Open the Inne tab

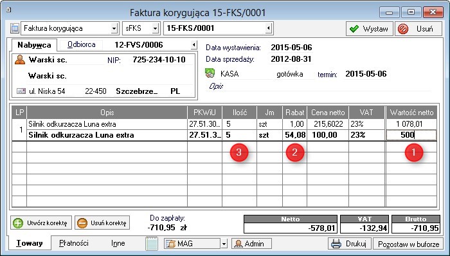click(x=118, y=243)
